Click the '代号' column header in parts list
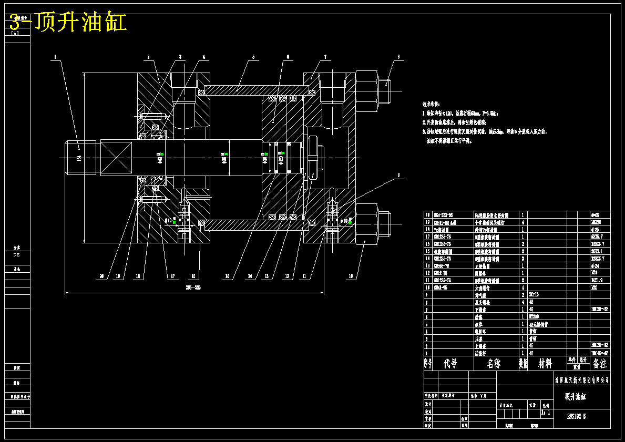This screenshot has height=442, width=625. (451, 364)
